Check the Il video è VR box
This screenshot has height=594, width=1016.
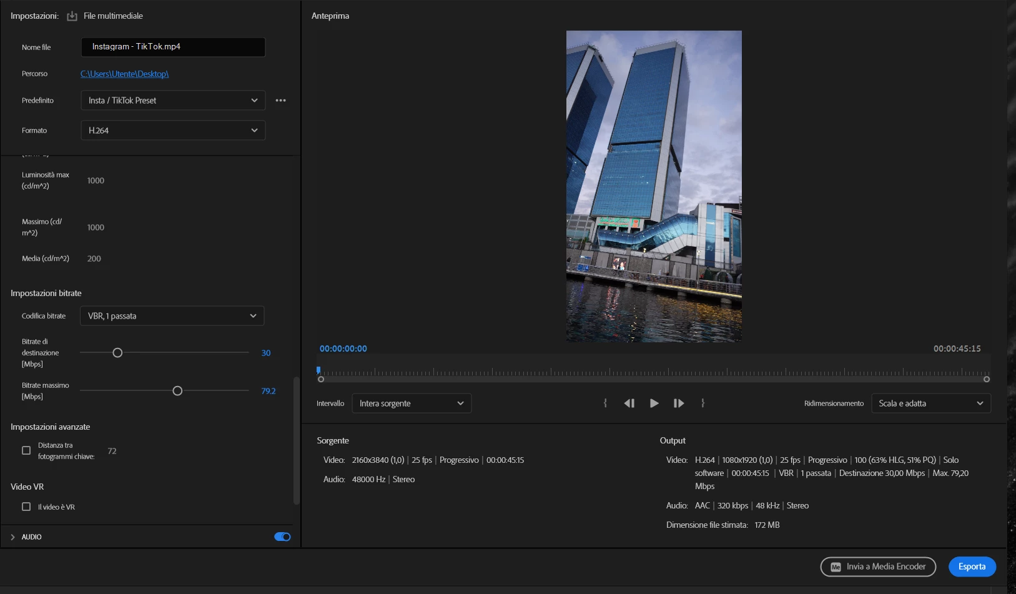pyautogui.click(x=26, y=507)
